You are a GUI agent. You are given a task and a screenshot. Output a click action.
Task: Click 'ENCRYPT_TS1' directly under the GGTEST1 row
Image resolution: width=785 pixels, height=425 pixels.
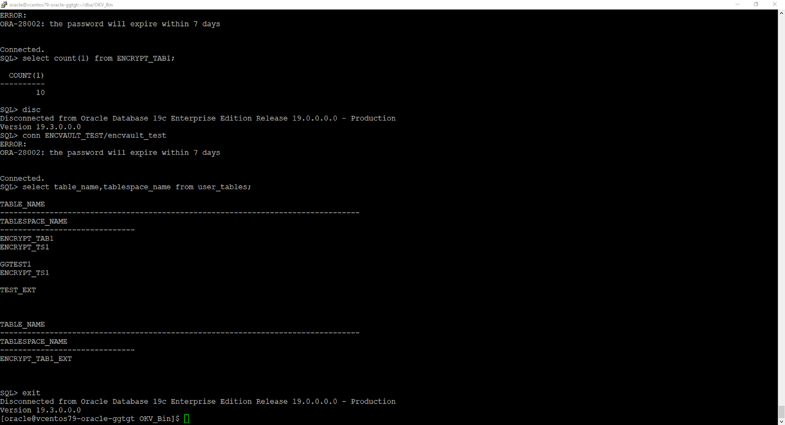tap(25, 273)
